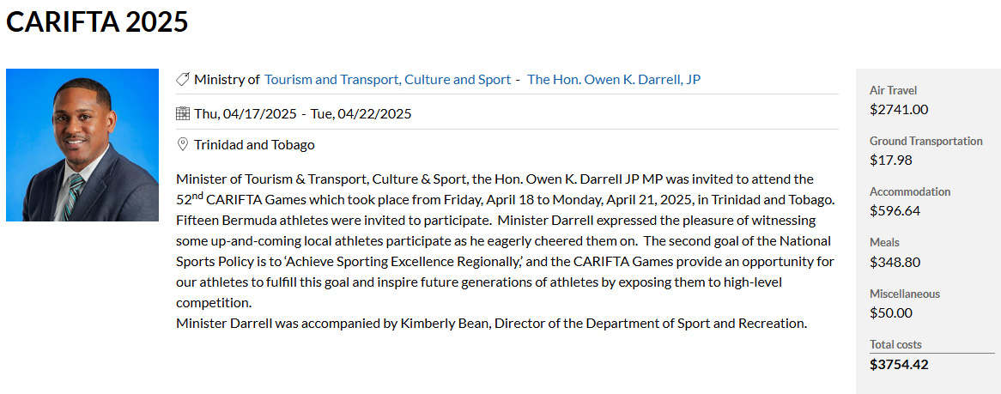This screenshot has height=394, width=1001.
Task: Click the Ground Transportation label
Action: click(x=926, y=141)
